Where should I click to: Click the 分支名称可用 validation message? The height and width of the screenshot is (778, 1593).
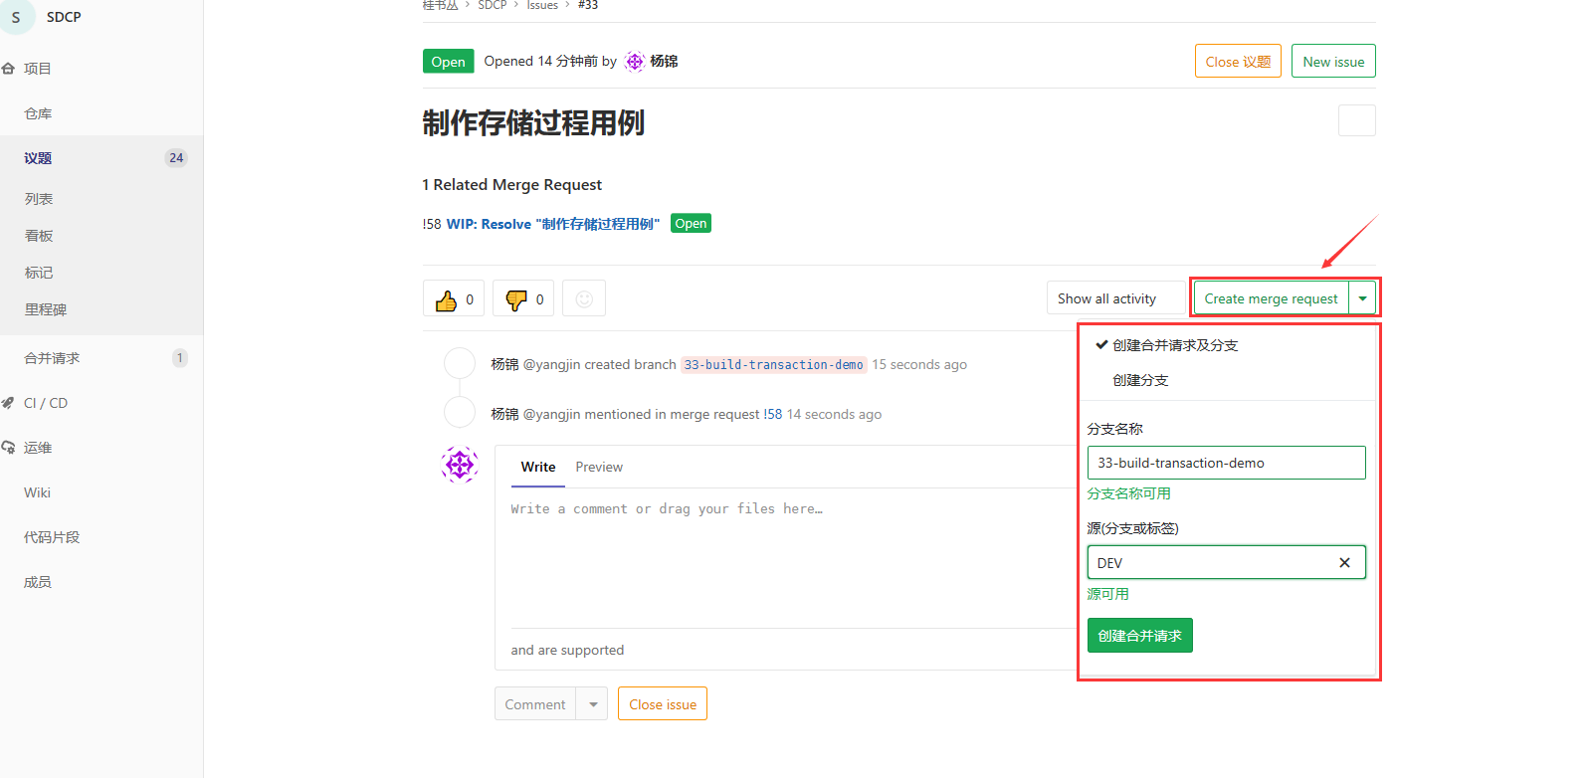[1128, 493]
